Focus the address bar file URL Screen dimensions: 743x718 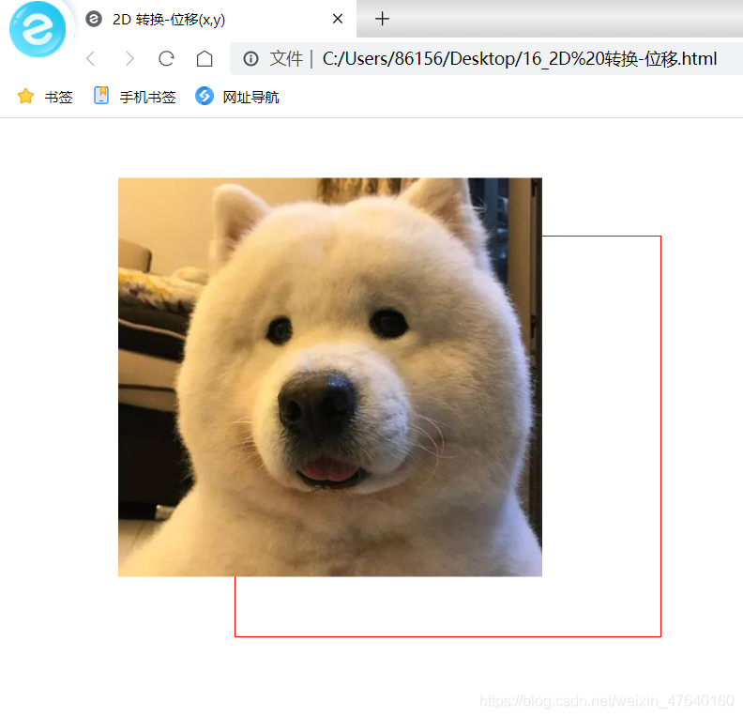(x=520, y=59)
